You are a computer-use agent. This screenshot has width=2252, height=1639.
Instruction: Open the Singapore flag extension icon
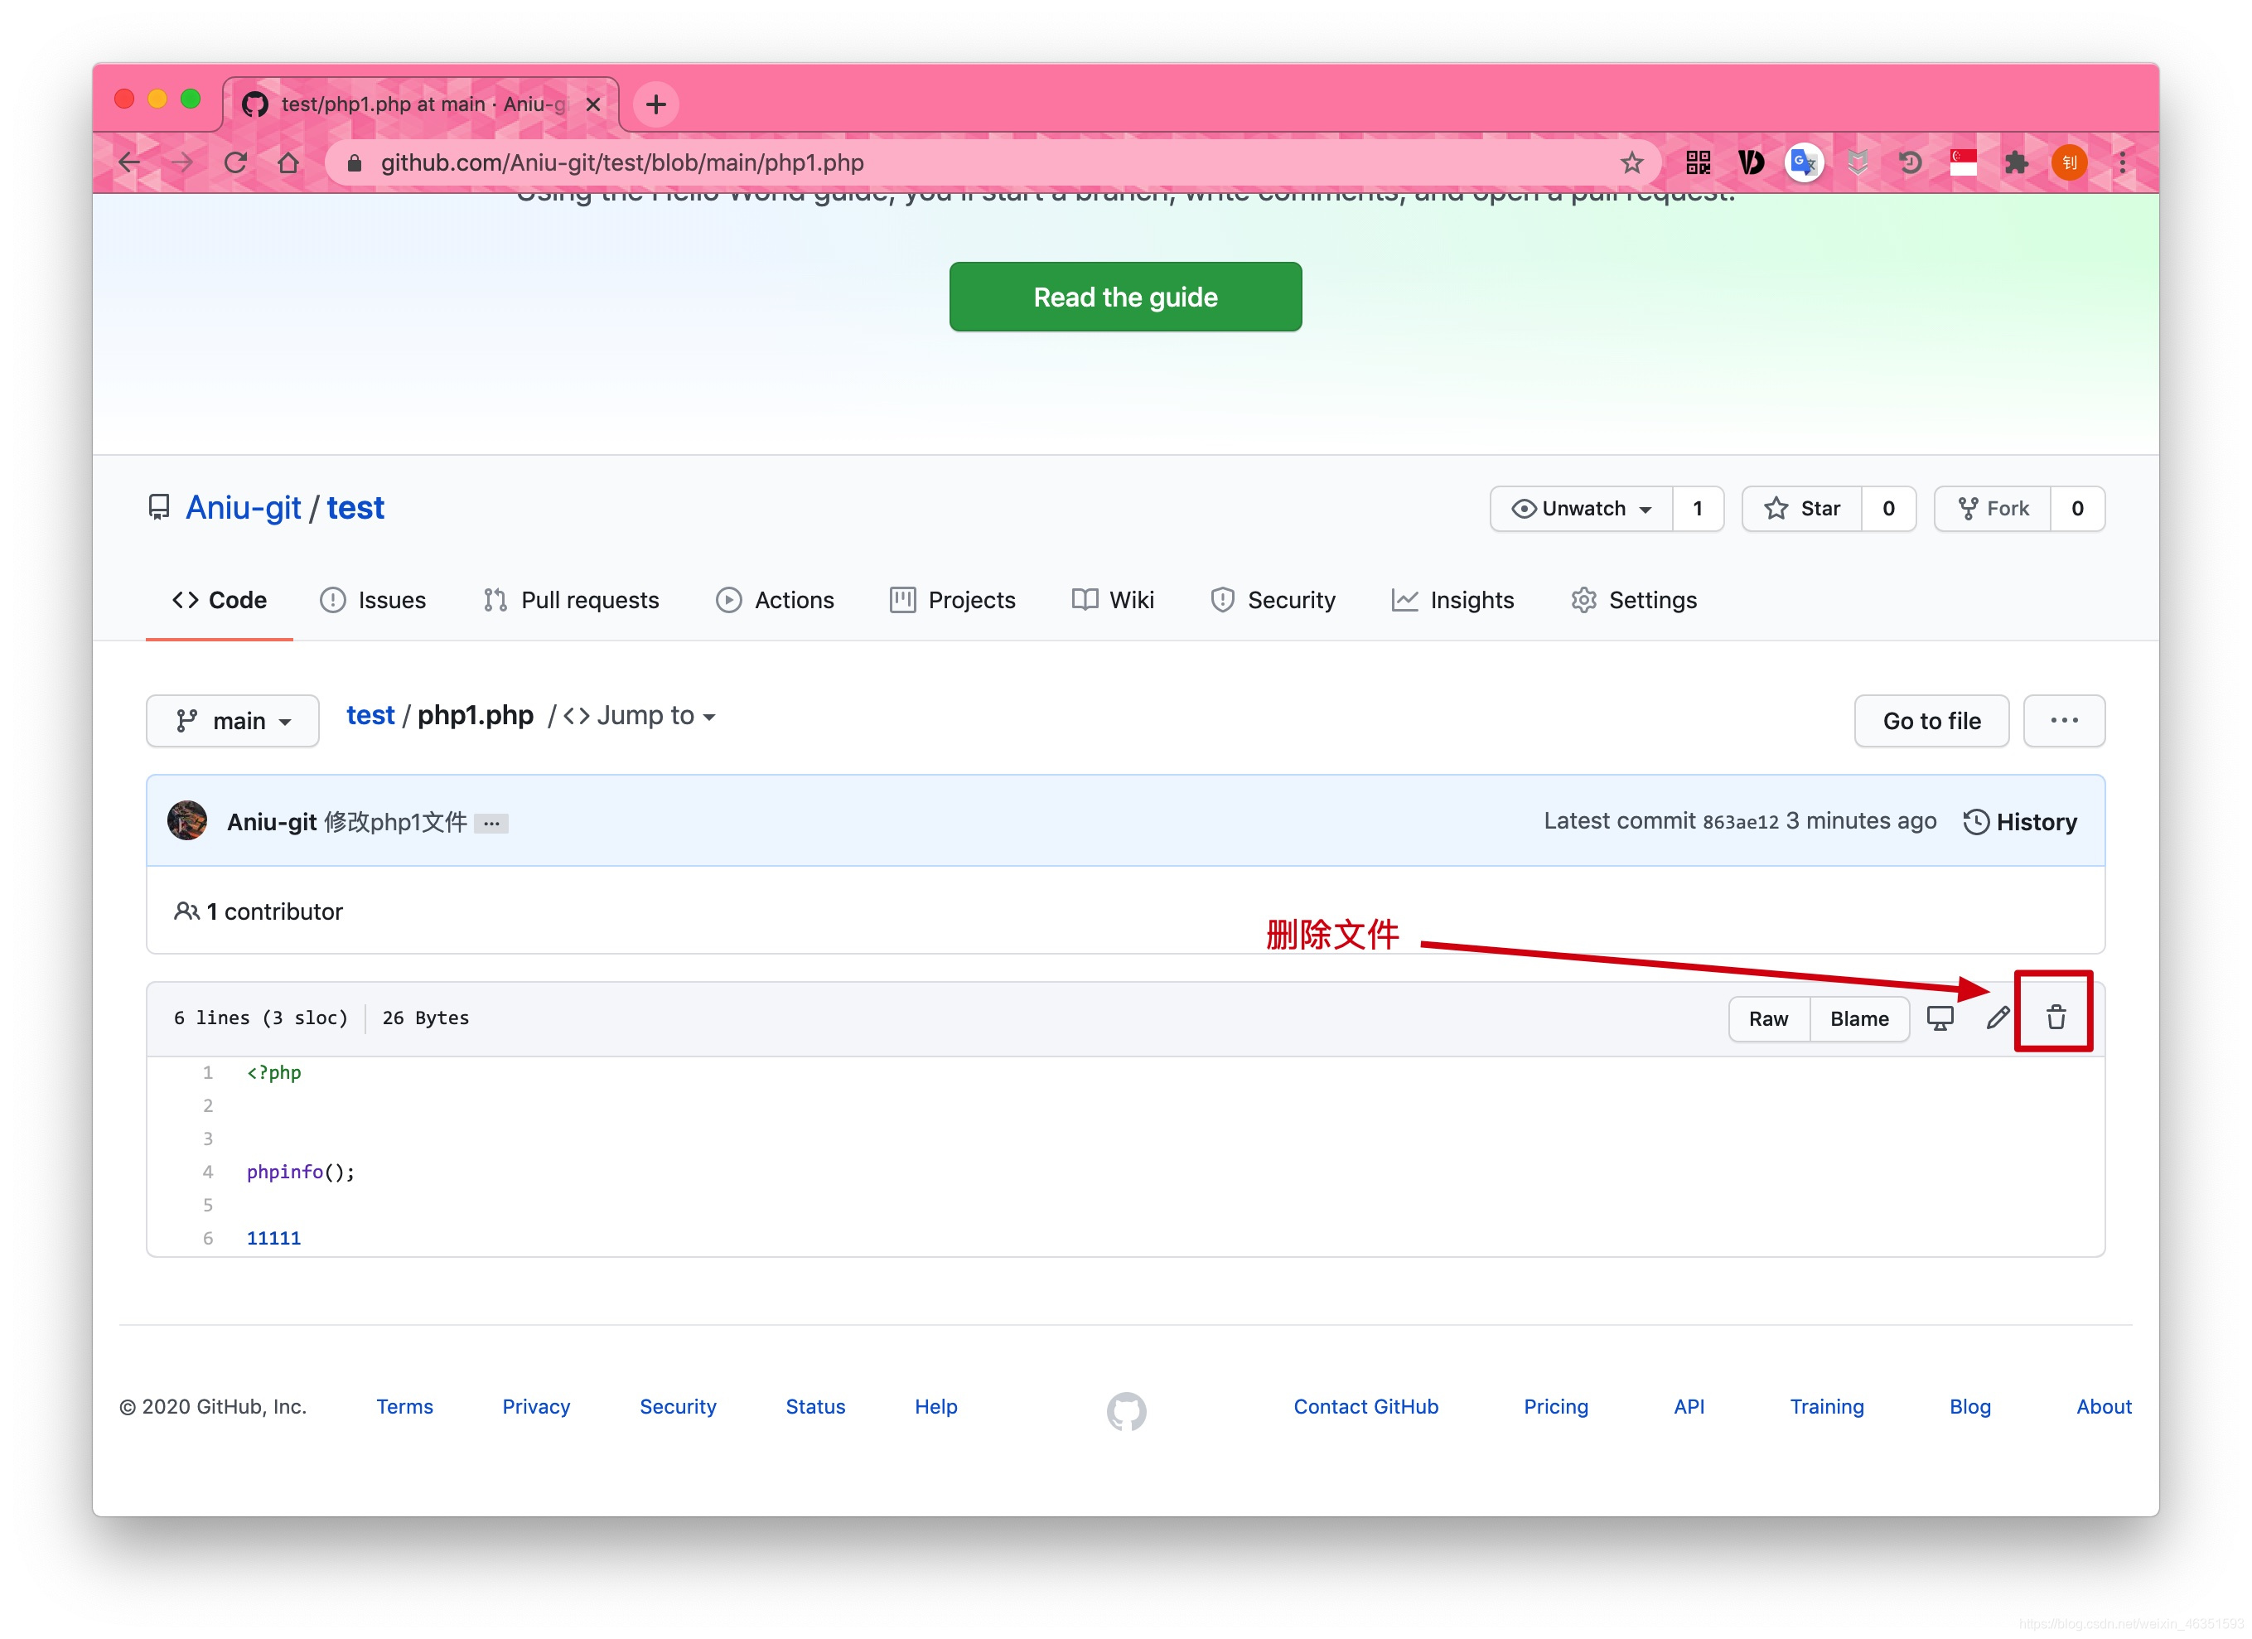coord(1962,162)
